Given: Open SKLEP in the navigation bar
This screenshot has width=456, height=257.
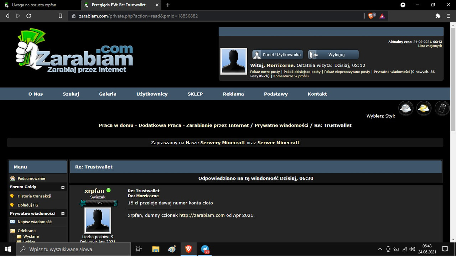Looking at the screenshot, I should point(195,94).
